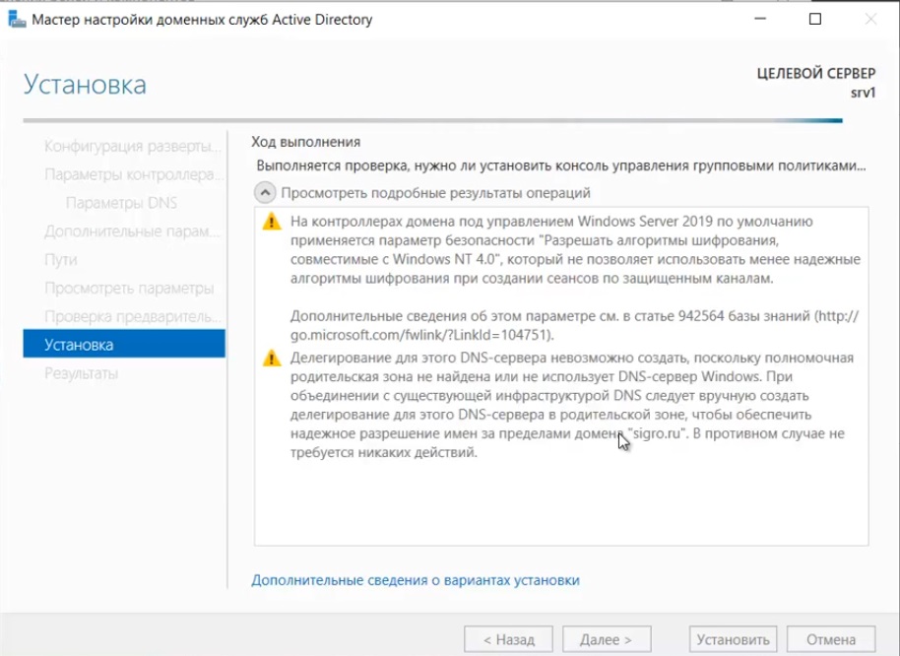The height and width of the screenshot is (656, 900).
Task: Cancel the wizard with Отмена
Action: point(831,639)
